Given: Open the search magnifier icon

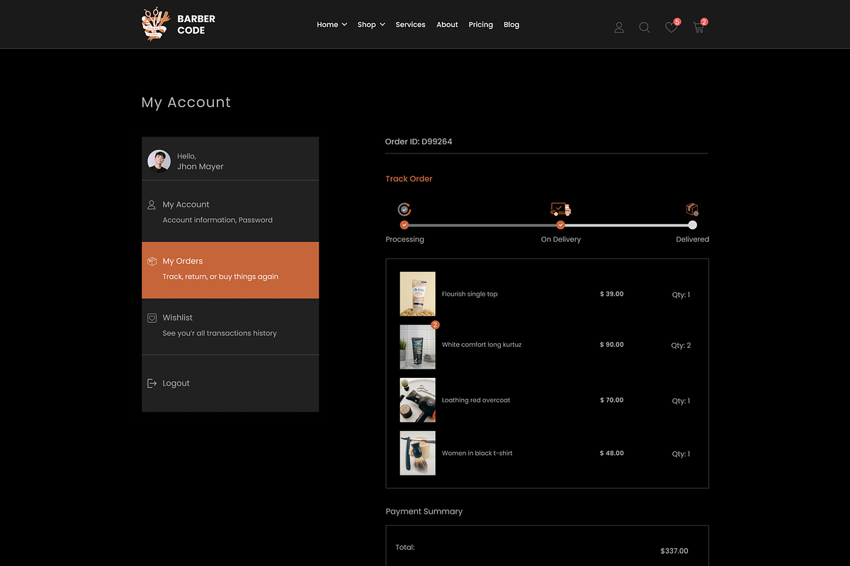Looking at the screenshot, I should [645, 28].
